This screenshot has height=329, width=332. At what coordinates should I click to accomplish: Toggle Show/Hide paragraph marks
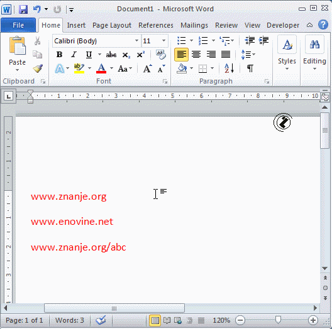250,68
